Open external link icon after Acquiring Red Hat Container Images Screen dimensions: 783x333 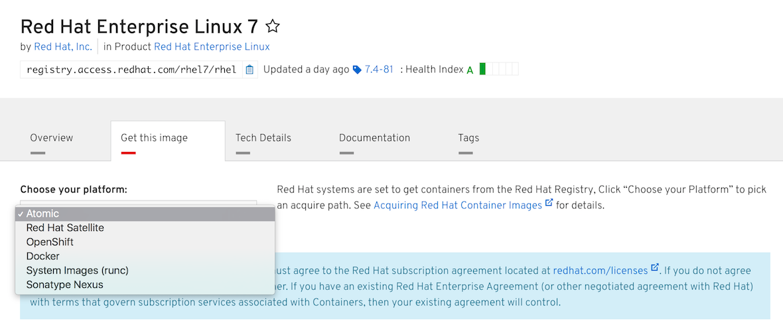pos(549,203)
